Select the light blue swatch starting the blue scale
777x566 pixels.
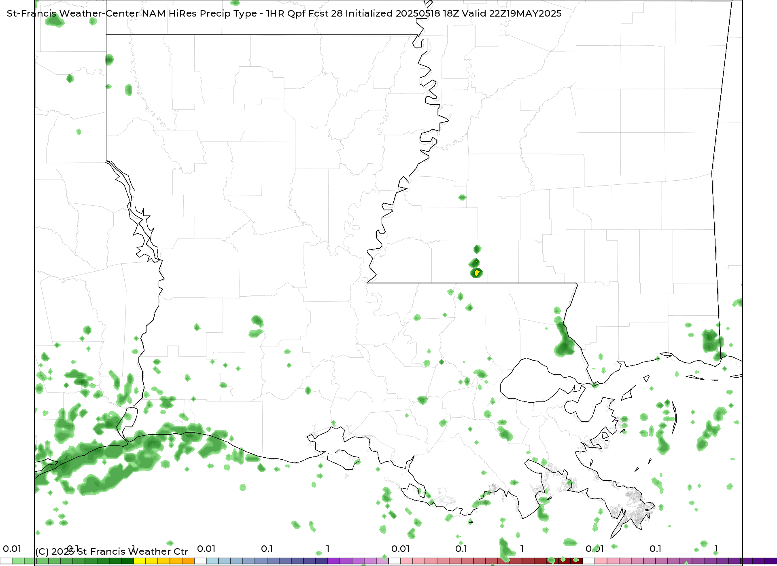point(212,561)
